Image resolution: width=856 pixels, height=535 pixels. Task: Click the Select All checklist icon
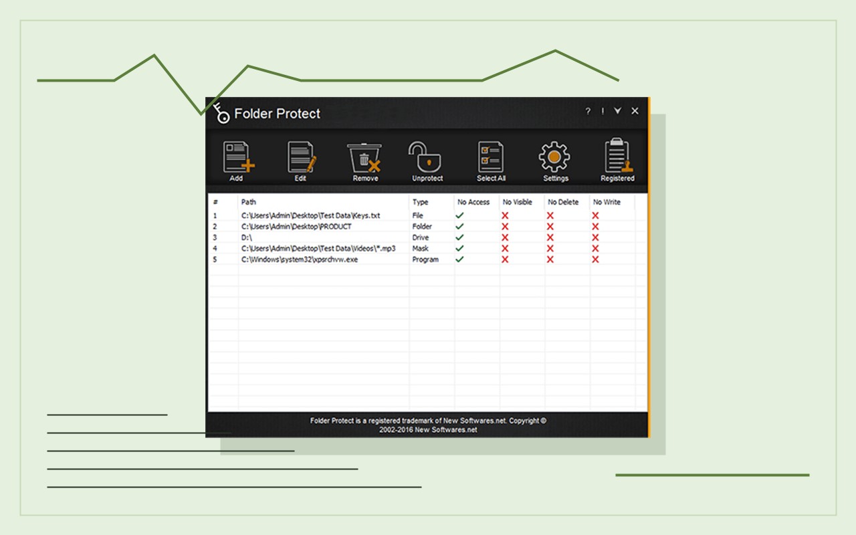(490, 158)
